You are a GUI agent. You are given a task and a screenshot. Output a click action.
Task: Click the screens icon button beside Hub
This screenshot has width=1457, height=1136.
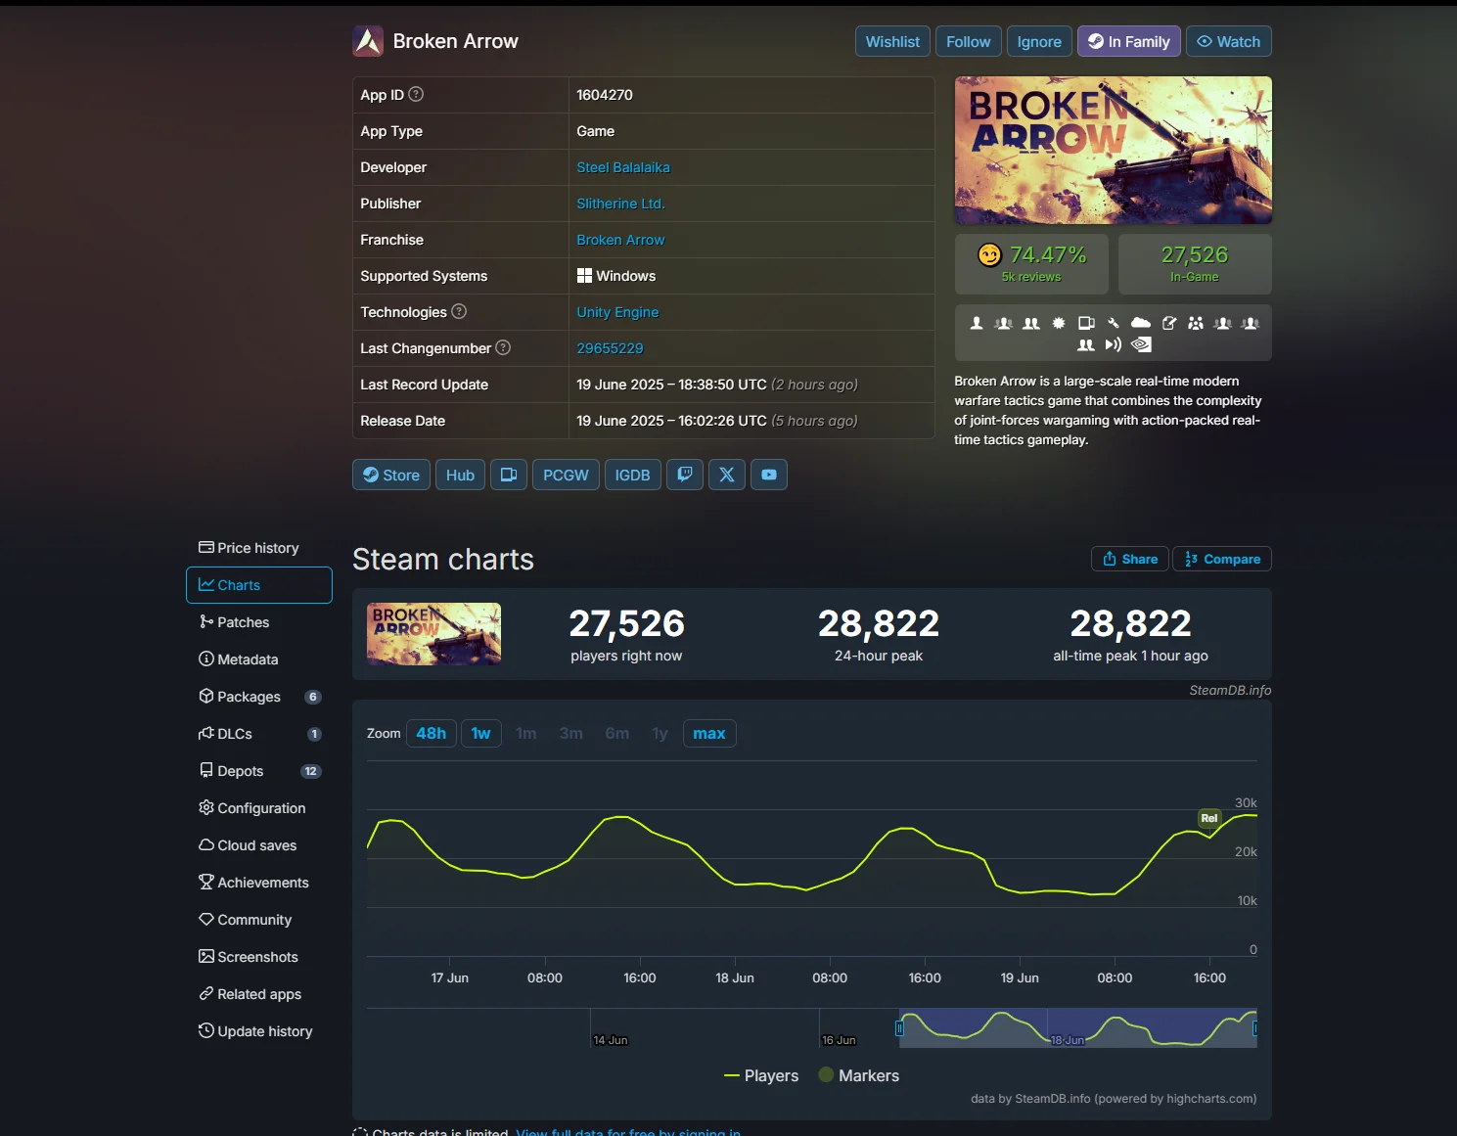509,475
